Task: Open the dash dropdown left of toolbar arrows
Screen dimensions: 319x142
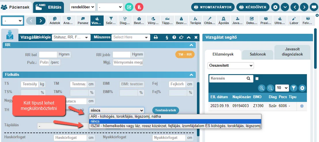Action: 12,21
